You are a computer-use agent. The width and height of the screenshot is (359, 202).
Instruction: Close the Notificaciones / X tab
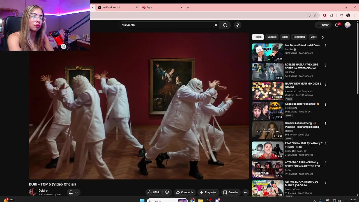click(x=137, y=7)
